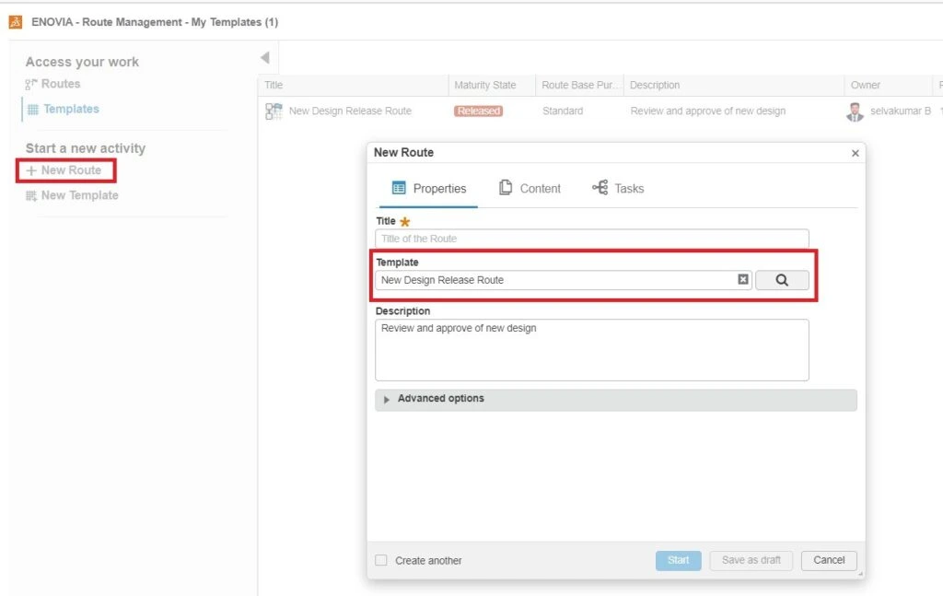Collapse the left panel with the arrow
Screen dimensions: 943x596
264,58
